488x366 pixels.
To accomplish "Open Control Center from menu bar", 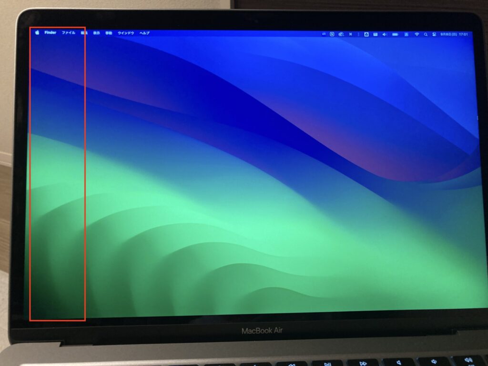I will 434,34.
